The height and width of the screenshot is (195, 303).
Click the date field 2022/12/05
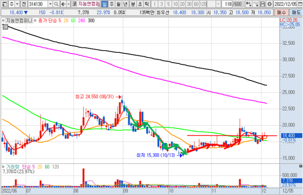286,4
